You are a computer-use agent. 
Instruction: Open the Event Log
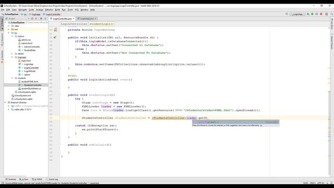pos(52,179)
